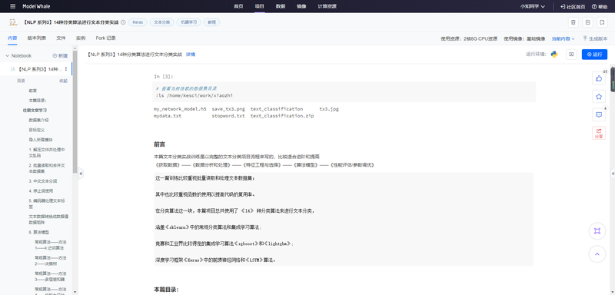
Task: Go to the 首页 top nav item
Action: click(238, 6)
